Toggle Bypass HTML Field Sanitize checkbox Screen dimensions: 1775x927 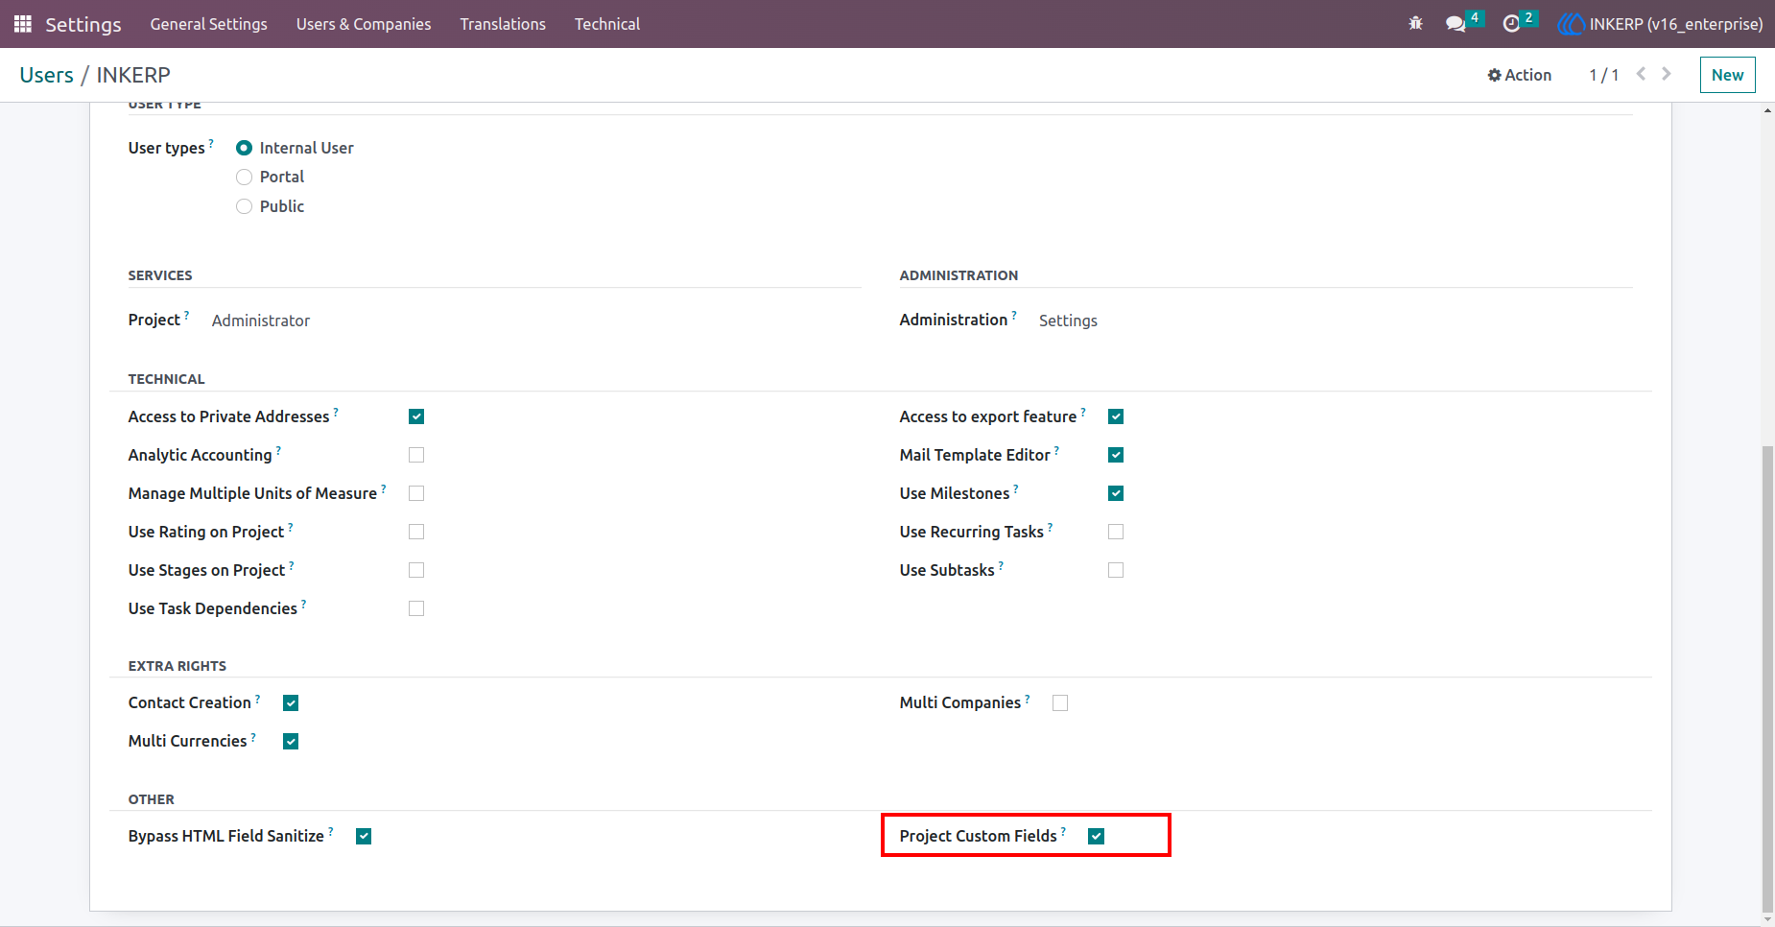[364, 837]
